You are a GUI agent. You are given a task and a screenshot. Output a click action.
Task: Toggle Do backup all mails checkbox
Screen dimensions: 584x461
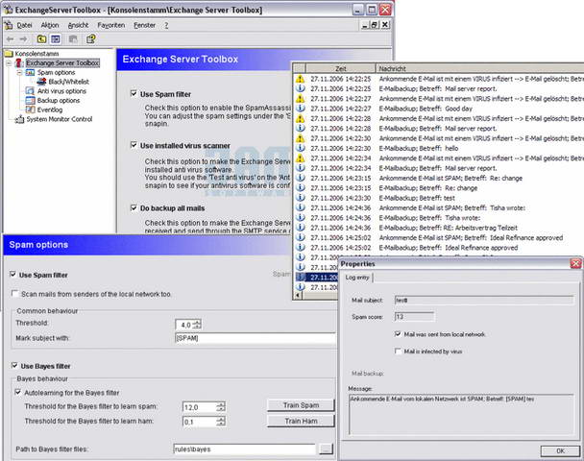point(134,207)
